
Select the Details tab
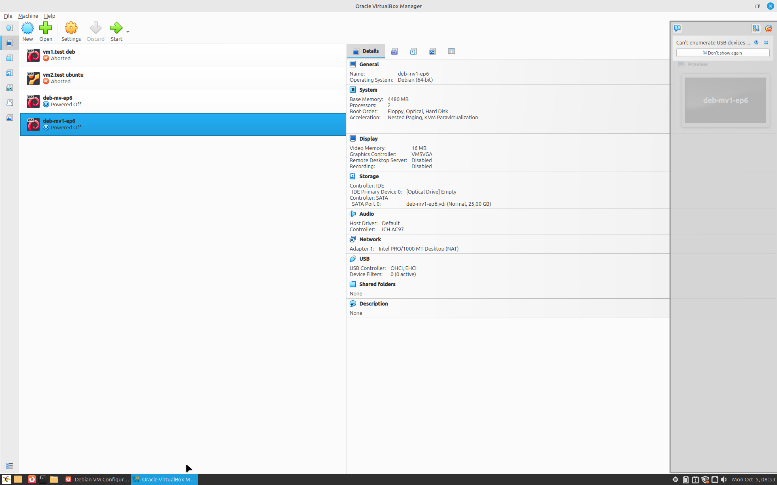[x=366, y=51]
